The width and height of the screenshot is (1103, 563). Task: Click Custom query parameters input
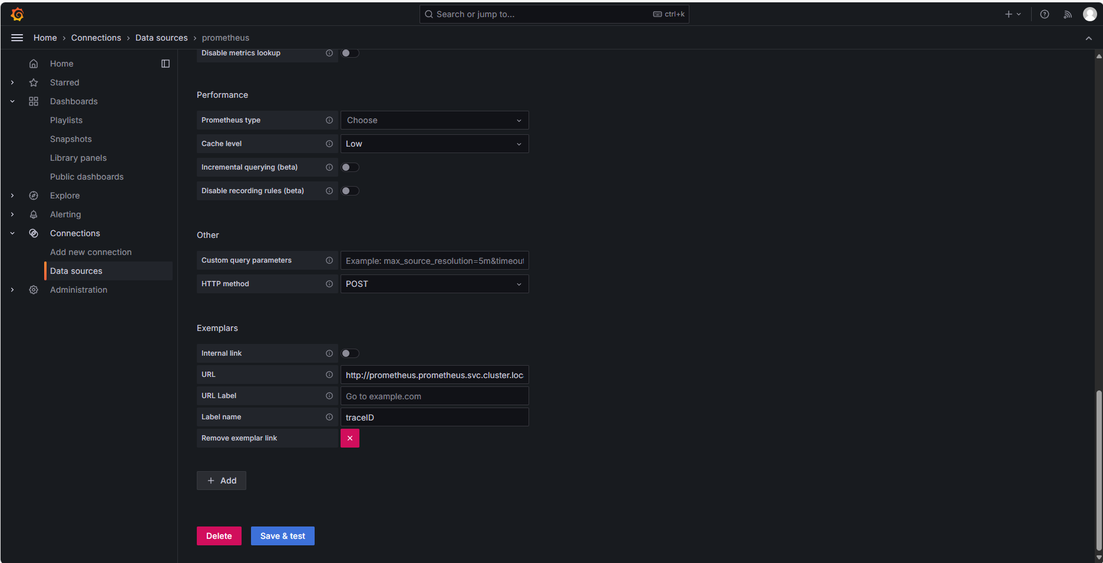[x=435, y=260]
